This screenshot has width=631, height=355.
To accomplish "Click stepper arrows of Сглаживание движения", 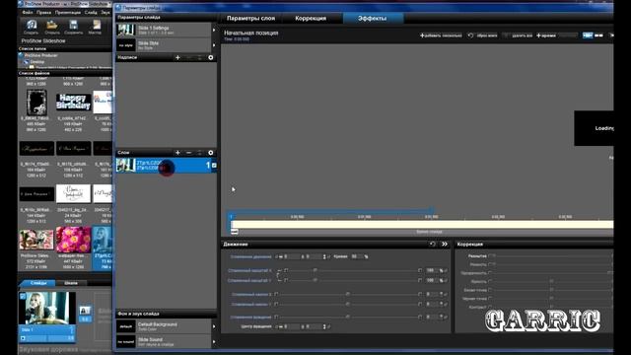I will 324,256.
